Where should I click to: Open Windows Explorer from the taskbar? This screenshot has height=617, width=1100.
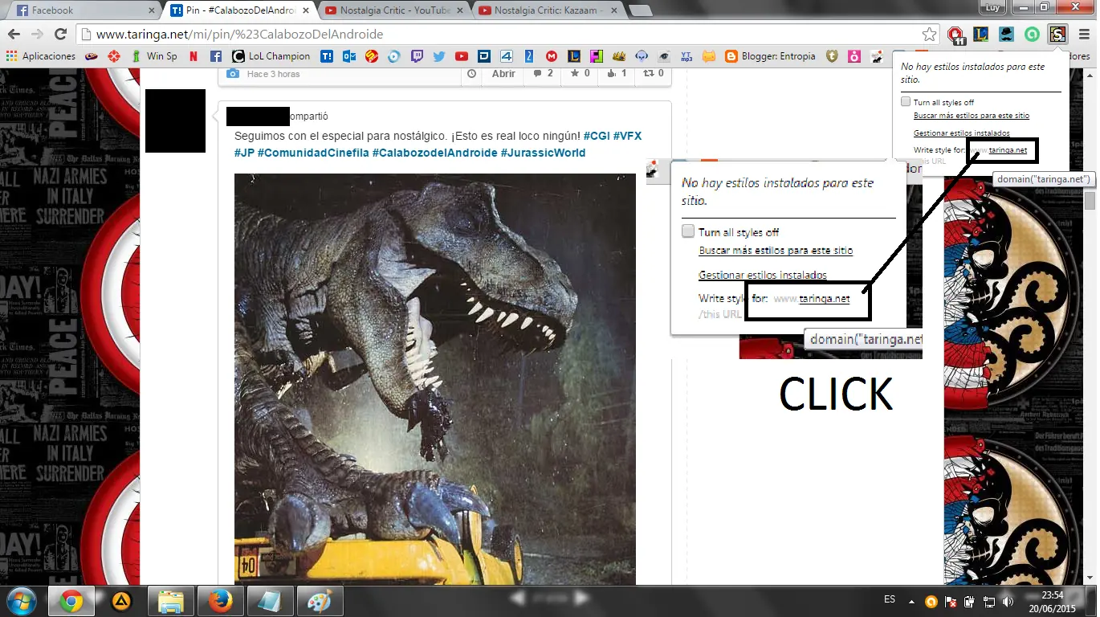coord(171,601)
